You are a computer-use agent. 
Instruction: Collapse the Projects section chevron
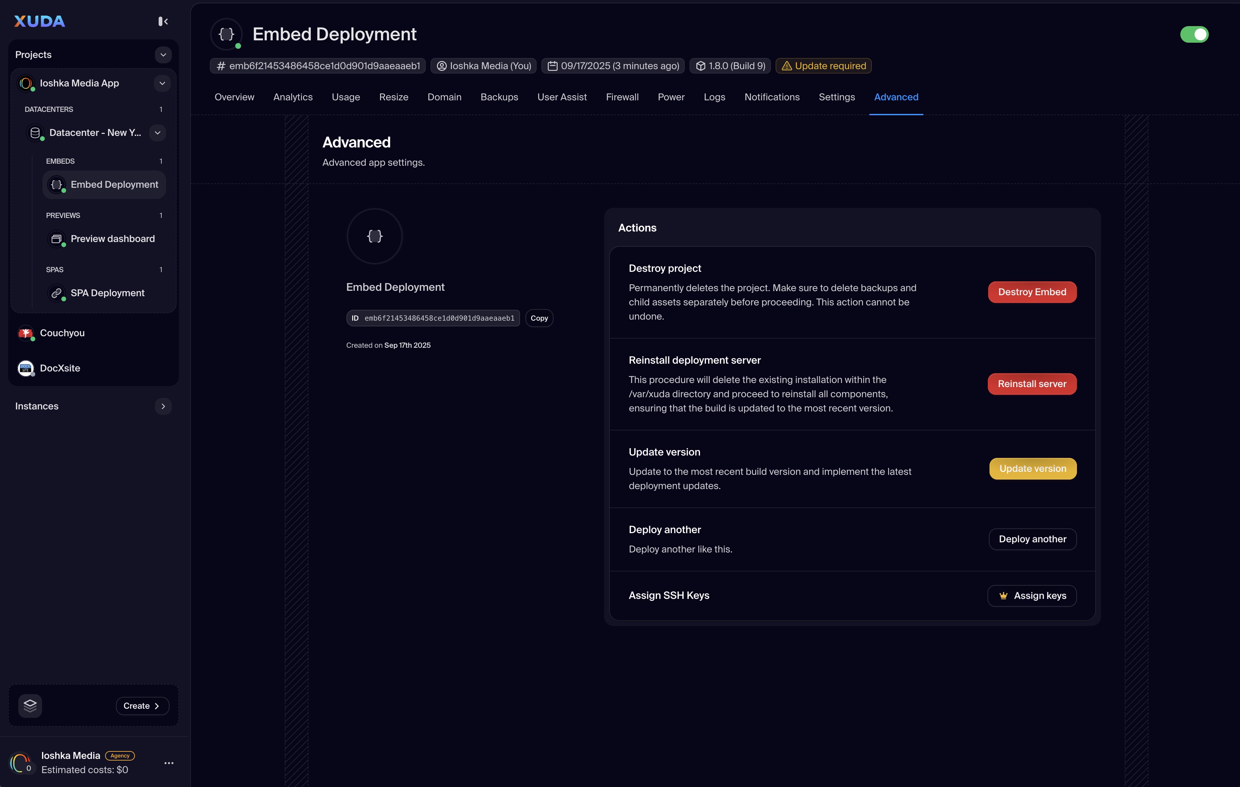163,55
